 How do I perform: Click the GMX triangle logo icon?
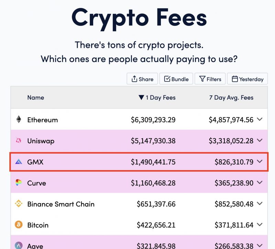[19, 162]
